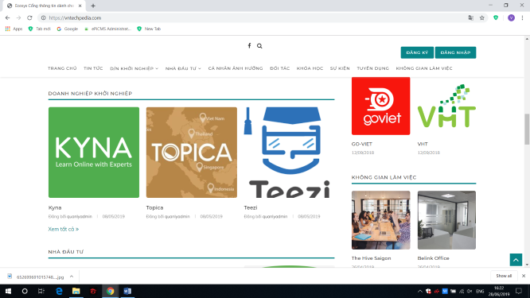Open notification center icon
The height and width of the screenshot is (298, 530).
(x=519, y=292)
